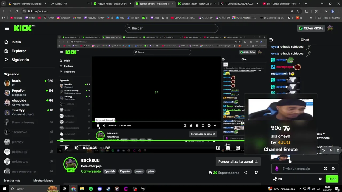Screen dimensions: 342x192
Task: Open the user avatar menu at top right
Action: pyautogui.click(x=331, y=28)
